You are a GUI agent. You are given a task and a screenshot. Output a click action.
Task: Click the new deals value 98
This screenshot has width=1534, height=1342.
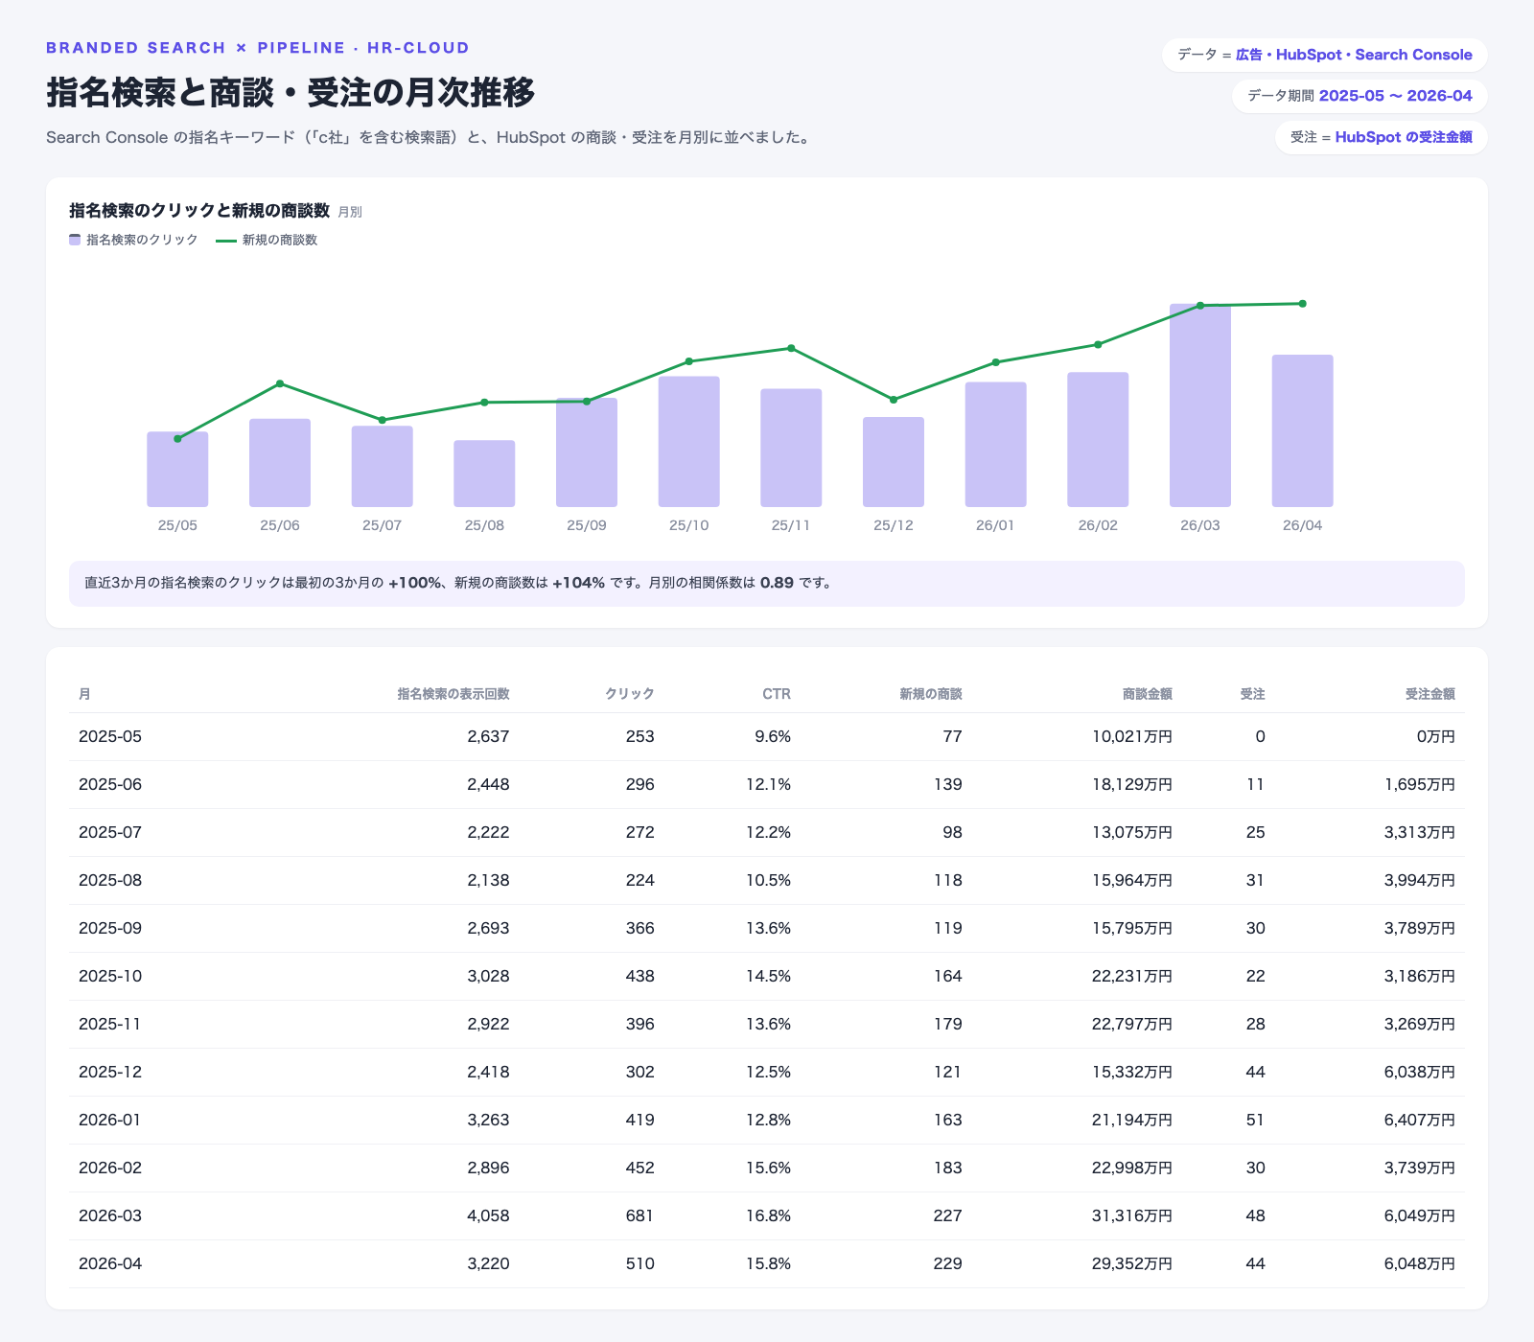[x=953, y=832]
